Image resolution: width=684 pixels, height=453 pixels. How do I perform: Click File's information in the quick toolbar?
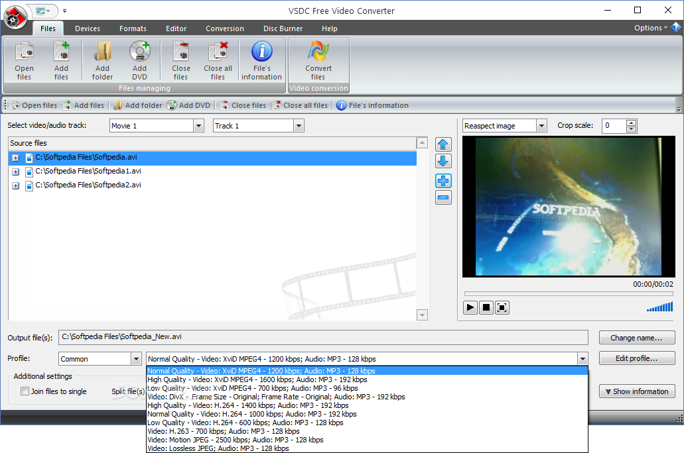(x=373, y=105)
